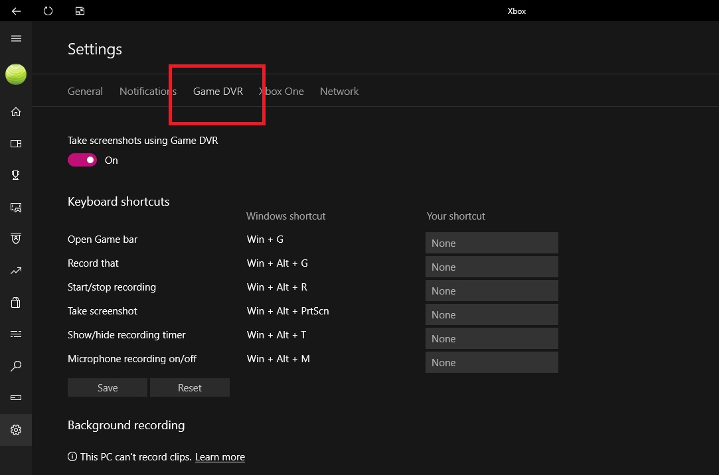Click the refresh icon in title bar
The height and width of the screenshot is (475, 719).
pos(48,11)
